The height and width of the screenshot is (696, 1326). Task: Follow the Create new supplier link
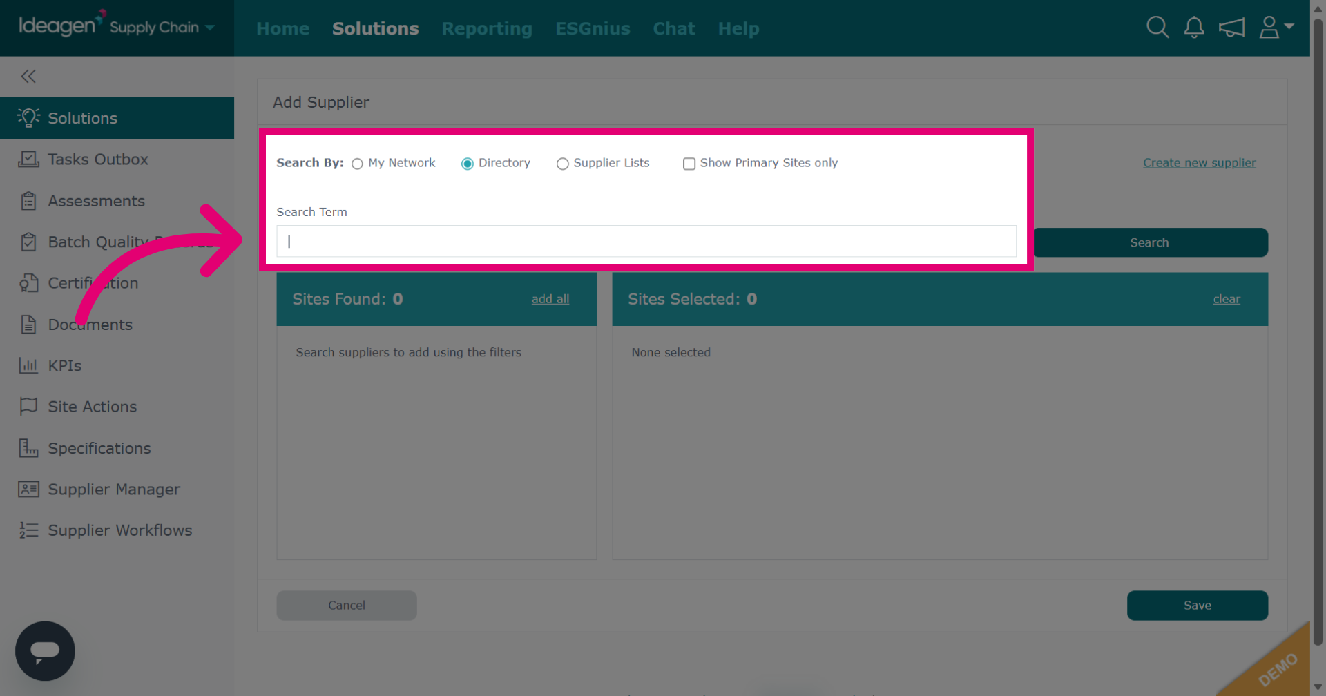(1200, 163)
